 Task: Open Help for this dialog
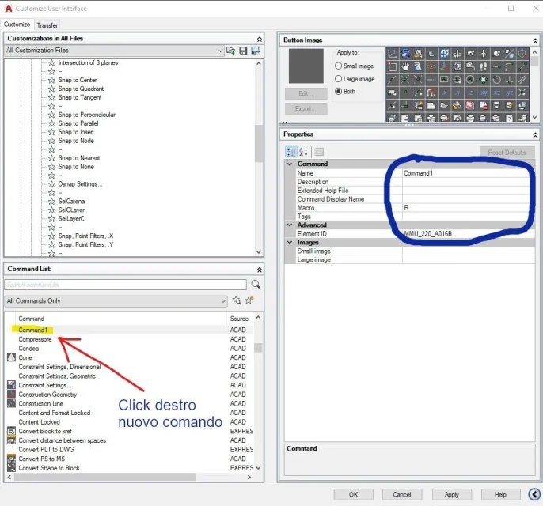pos(500,494)
